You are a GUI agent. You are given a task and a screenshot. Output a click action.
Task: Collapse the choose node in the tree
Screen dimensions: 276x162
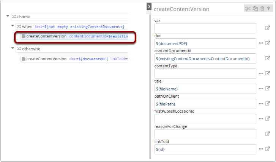[8, 17]
